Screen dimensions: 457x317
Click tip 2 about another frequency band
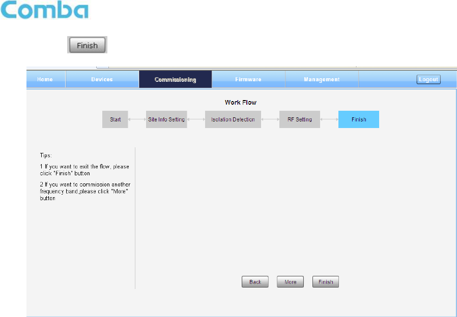coord(85,192)
